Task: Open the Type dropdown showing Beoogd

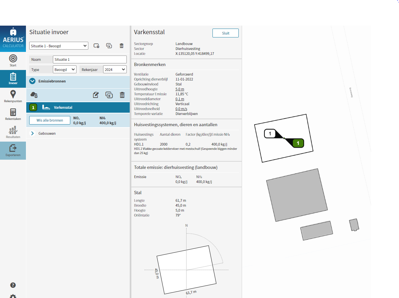Action: tap(64, 69)
